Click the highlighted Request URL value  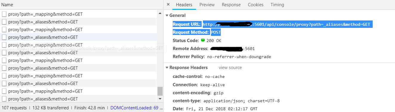tap(286, 24)
